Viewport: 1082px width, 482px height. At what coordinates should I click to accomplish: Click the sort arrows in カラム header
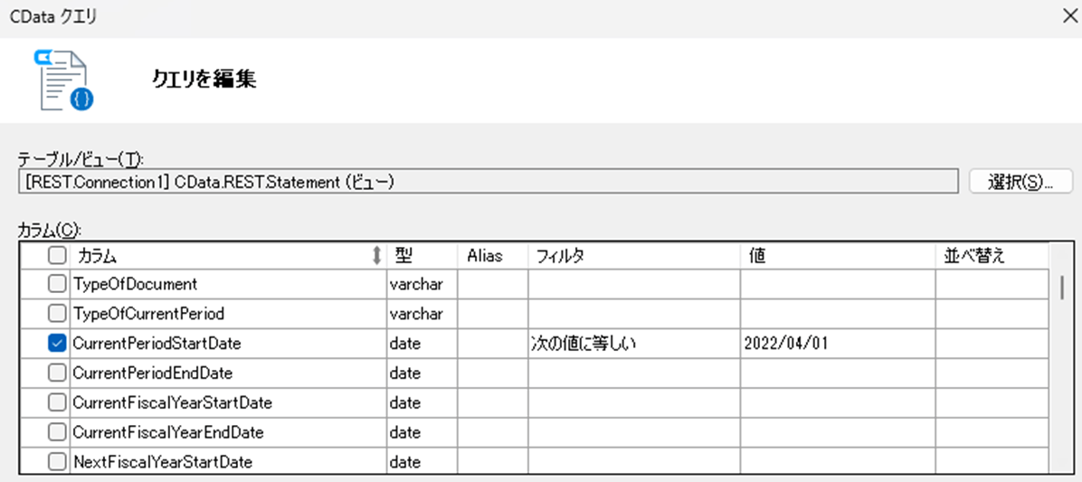click(376, 256)
